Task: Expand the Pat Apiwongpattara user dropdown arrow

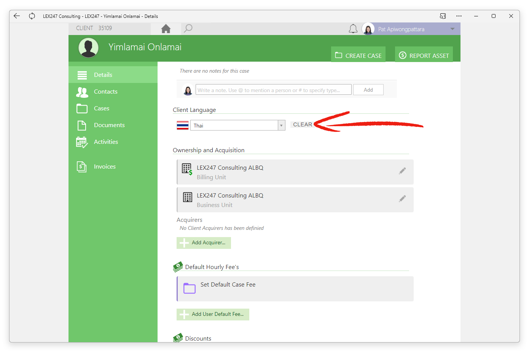Action: (453, 29)
